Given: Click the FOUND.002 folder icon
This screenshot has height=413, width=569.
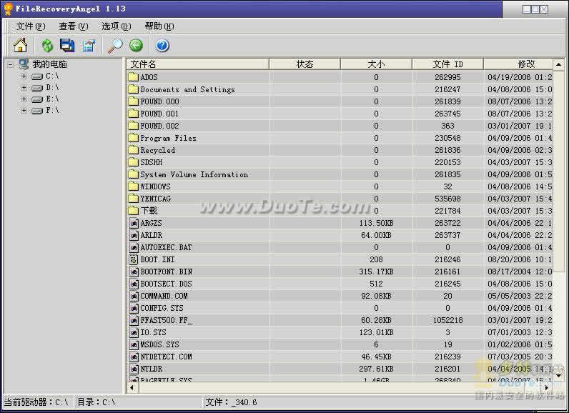Looking at the screenshot, I should (x=134, y=126).
